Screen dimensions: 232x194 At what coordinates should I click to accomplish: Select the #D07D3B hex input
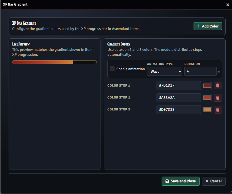tap(178, 110)
